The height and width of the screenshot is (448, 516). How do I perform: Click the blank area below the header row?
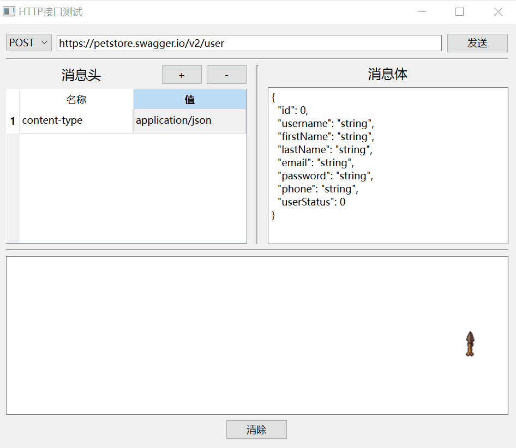[133, 187]
